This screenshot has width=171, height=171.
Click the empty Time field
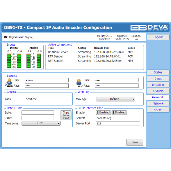click(x=38, y=118)
